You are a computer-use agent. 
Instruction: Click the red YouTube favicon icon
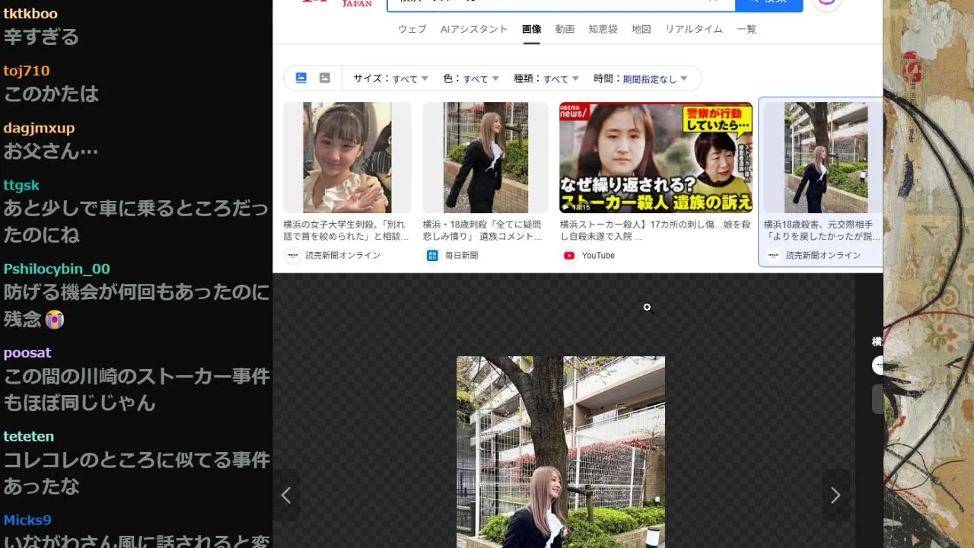coord(568,256)
